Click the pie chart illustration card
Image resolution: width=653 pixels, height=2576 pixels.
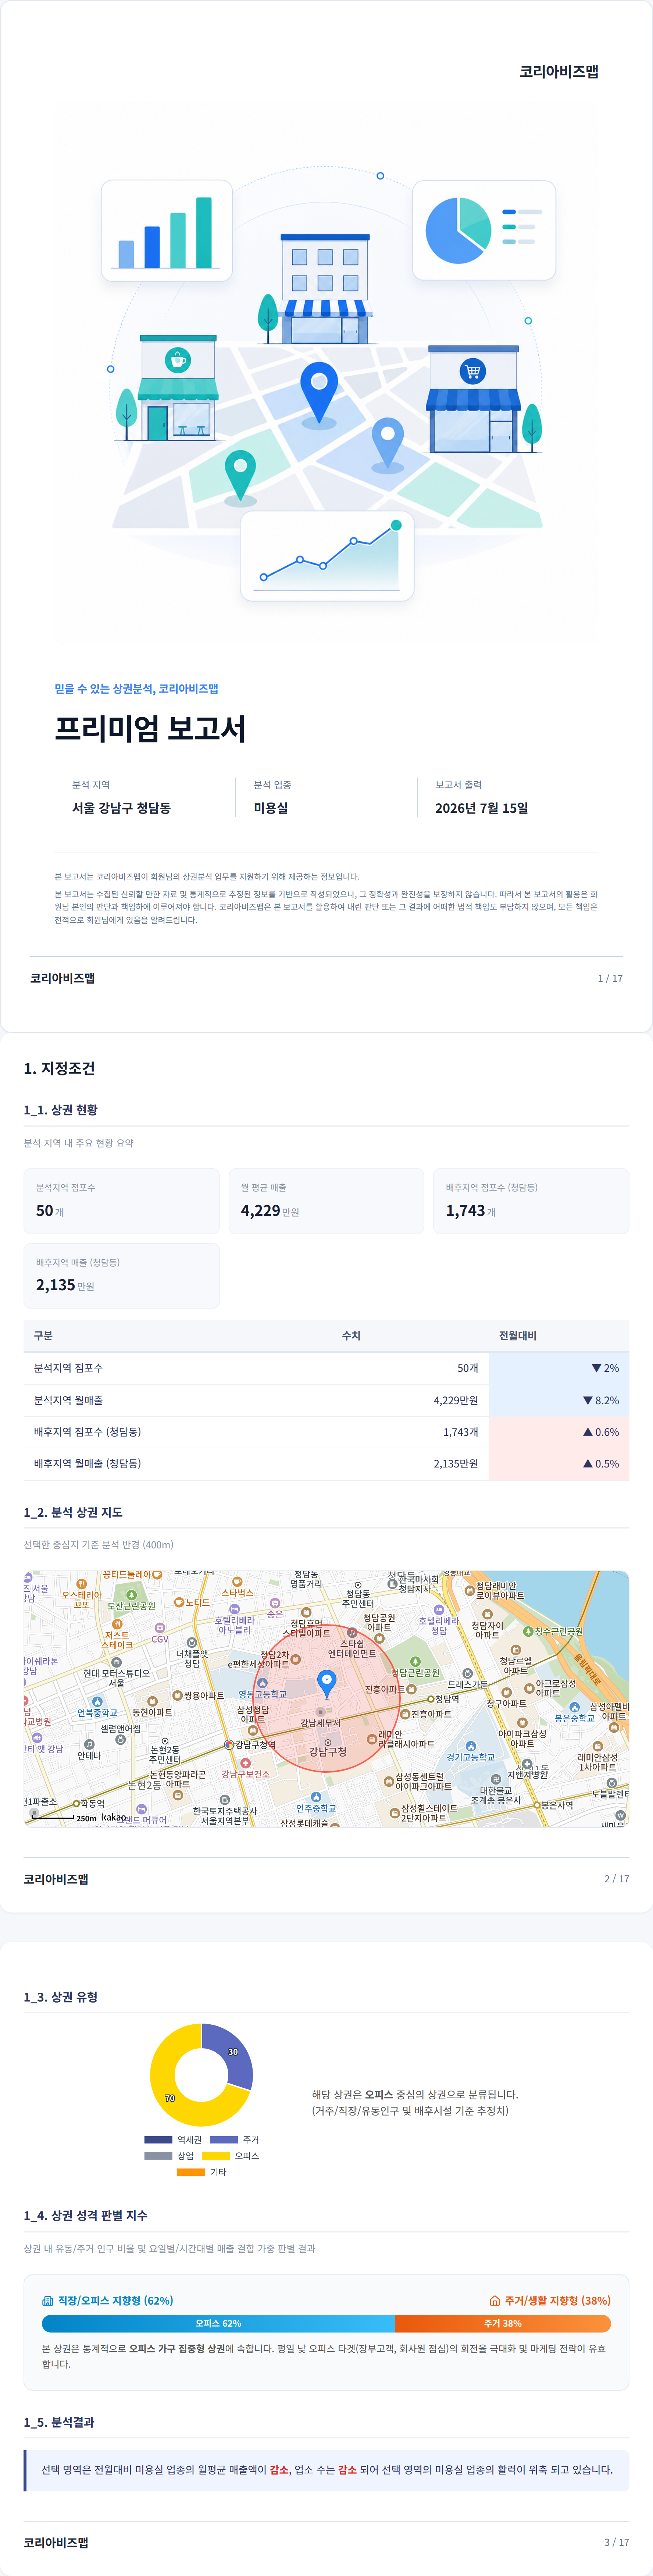(484, 230)
